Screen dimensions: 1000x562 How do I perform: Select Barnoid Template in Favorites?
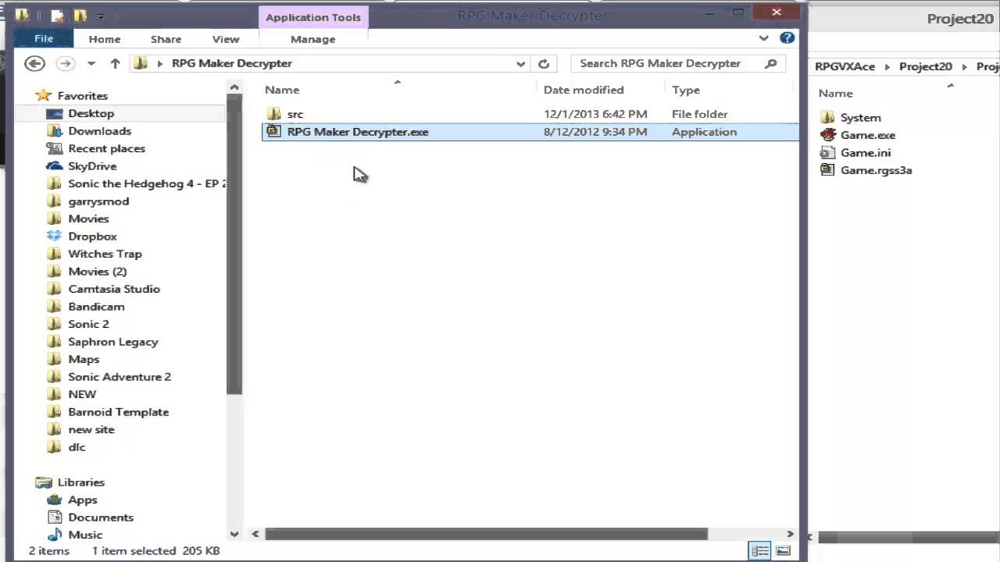[118, 412]
